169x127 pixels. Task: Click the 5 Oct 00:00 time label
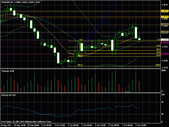click(87, 125)
